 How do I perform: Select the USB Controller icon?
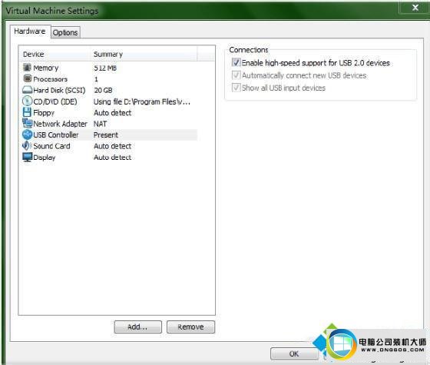pyautogui.click(x=27, y=134)
